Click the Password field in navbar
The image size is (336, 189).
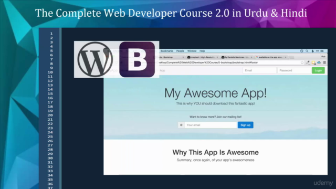(294, 70)
